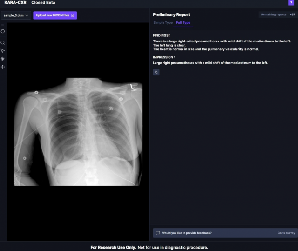Open help via purple question mark icon
Image resolution: width=298 pixels, height=251 pixels.
click(291, 3)
